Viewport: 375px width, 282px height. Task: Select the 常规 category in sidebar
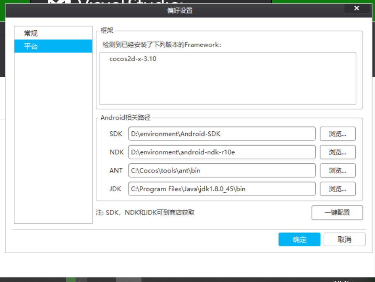[x=53, y=33]
